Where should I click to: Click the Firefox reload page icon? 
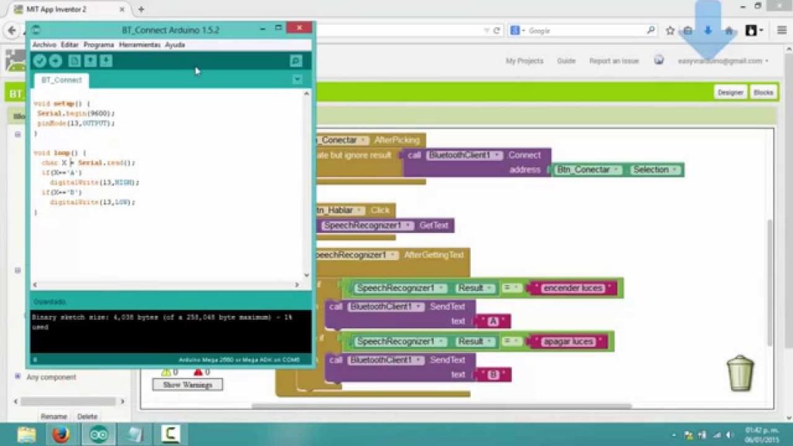coord(496,31)
